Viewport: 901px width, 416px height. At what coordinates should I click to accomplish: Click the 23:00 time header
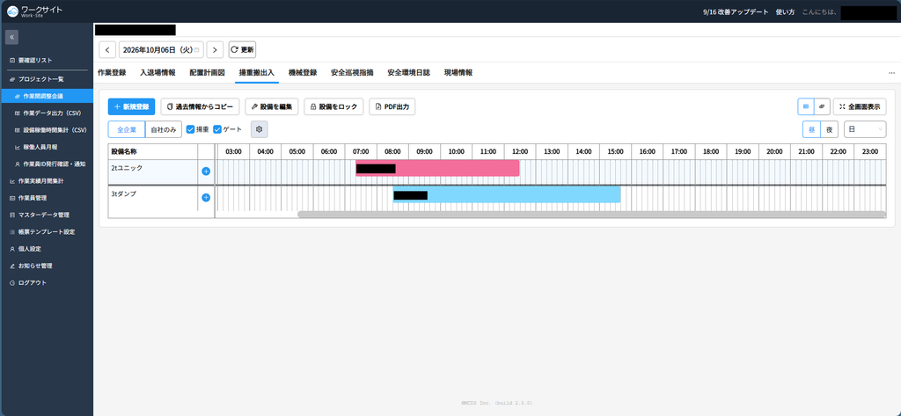[x=870, y=151]
